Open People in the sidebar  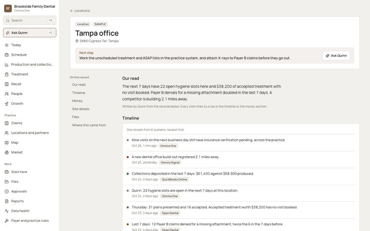click(x=30, y=94)
